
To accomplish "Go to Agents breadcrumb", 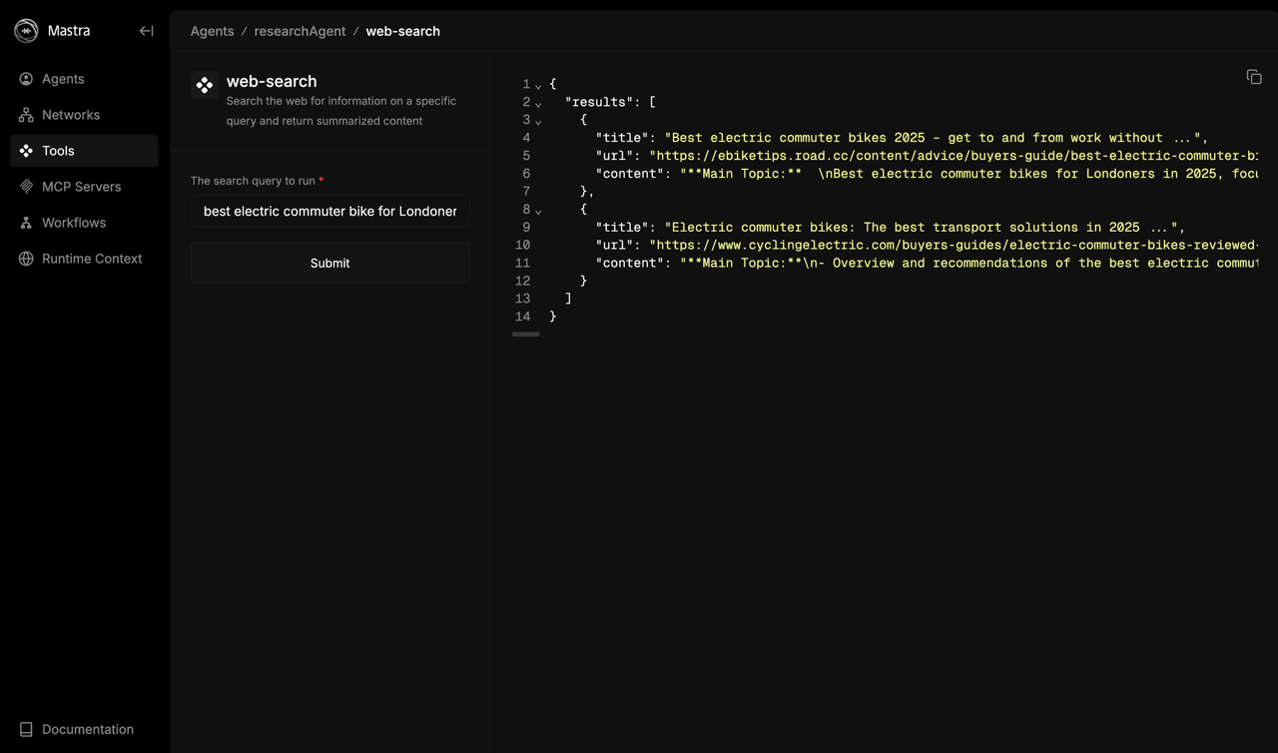I will click(212, 31).
